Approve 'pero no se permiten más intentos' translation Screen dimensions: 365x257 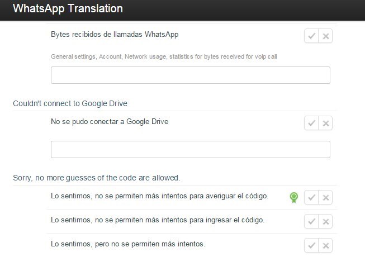[x=311, y=245]
